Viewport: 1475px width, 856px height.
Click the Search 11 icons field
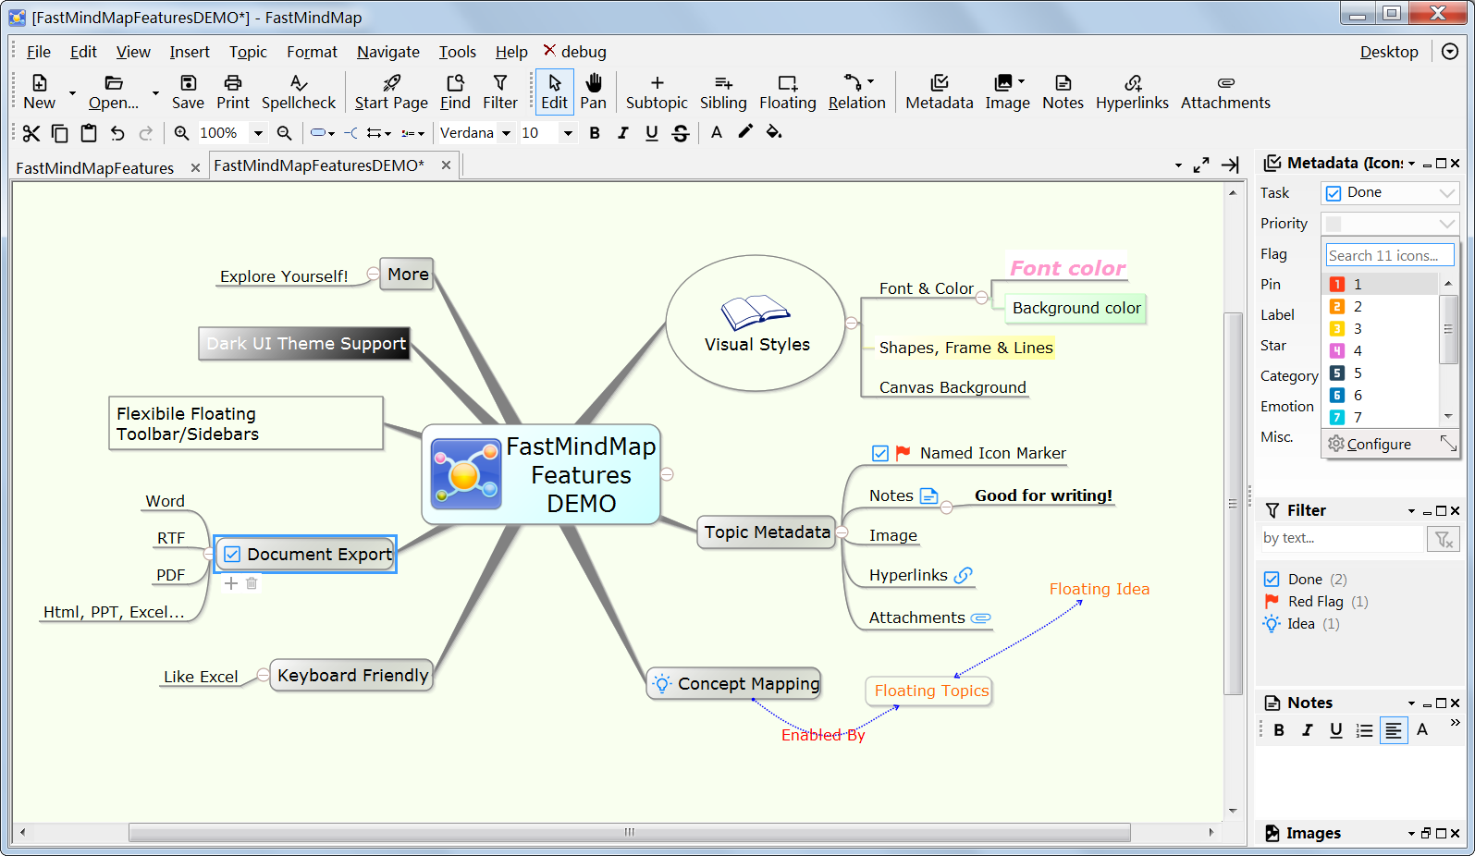point(1390,255)
